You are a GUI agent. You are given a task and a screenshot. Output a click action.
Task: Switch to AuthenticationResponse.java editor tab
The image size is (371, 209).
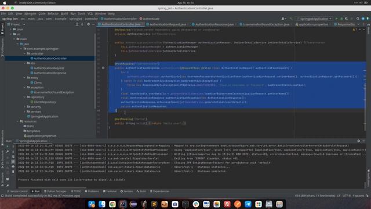[x=214, y=24]
